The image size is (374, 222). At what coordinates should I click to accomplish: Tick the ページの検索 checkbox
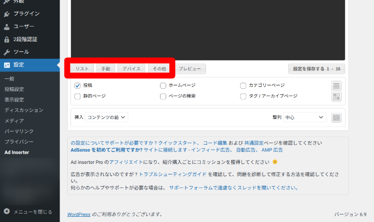point(163,96)
